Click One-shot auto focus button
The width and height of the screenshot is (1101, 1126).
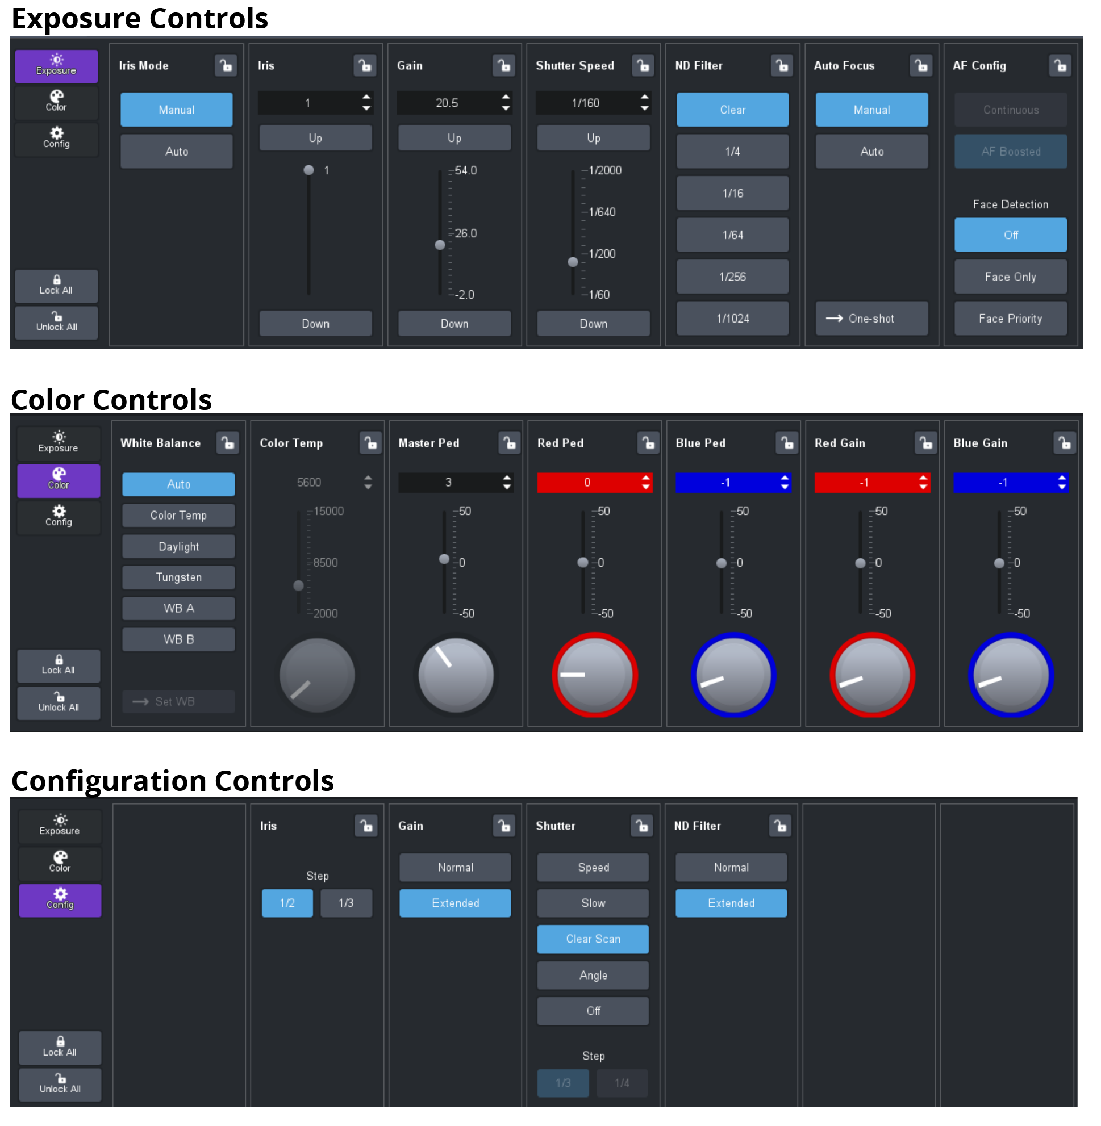coord(871,319)
